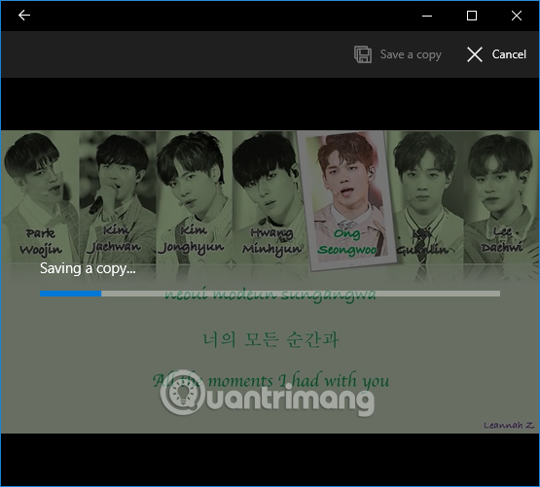Click the Ong Seongwoo highlighted photo

pyautogui.click(x=346, y=200)
